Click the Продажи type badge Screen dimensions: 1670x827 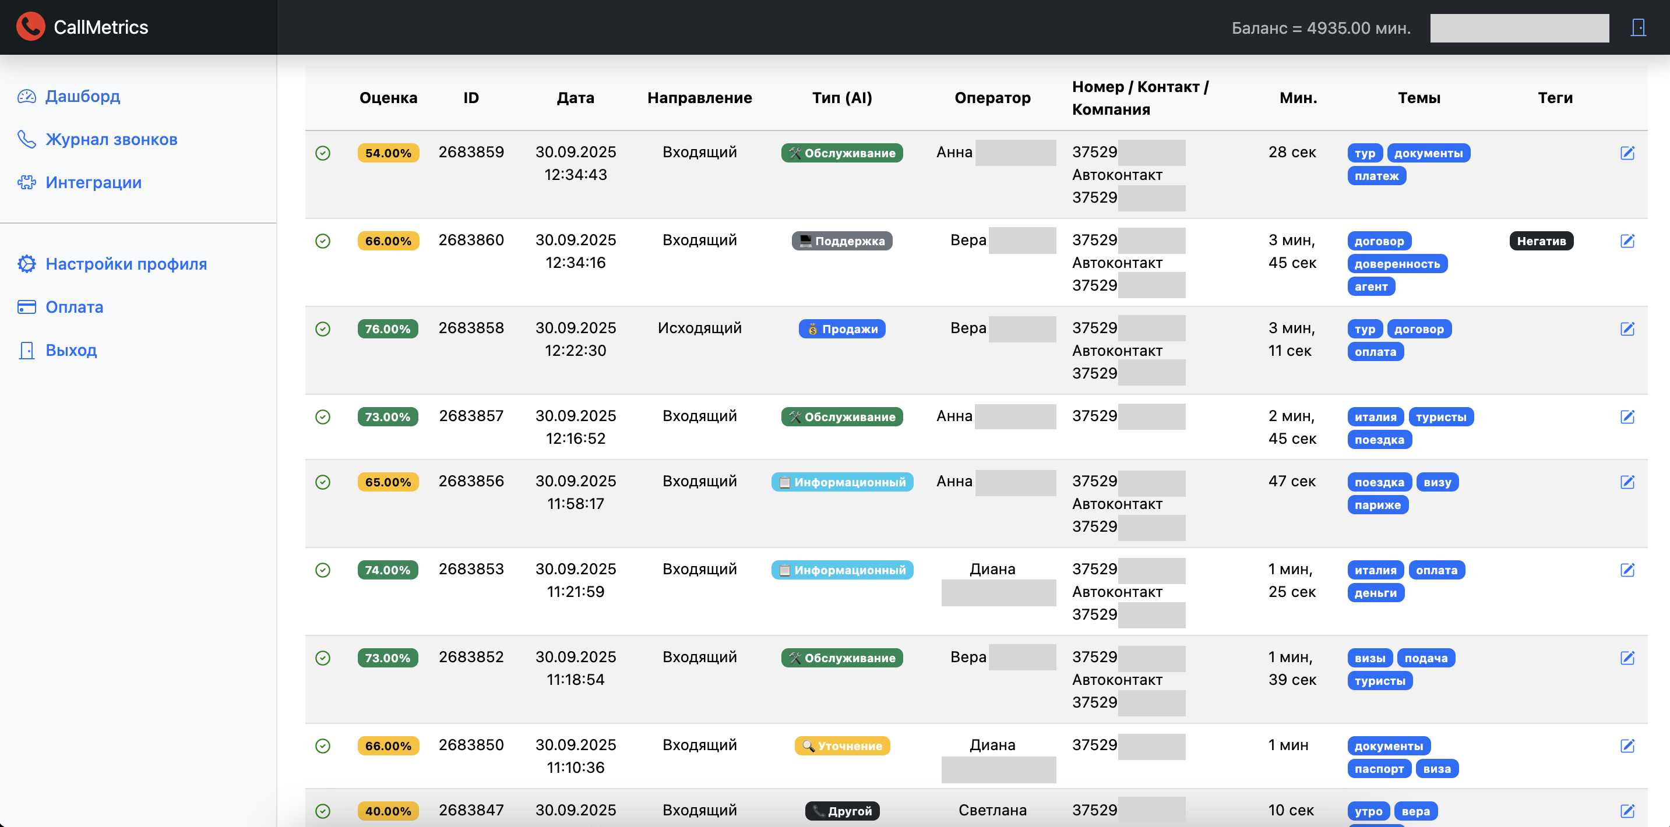point(841,329)
